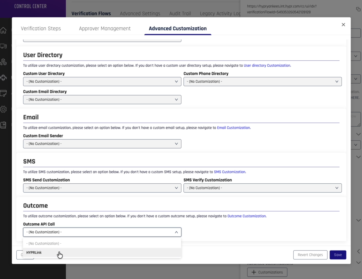Open the Custom Email Sender dropdown

point(102,144)
